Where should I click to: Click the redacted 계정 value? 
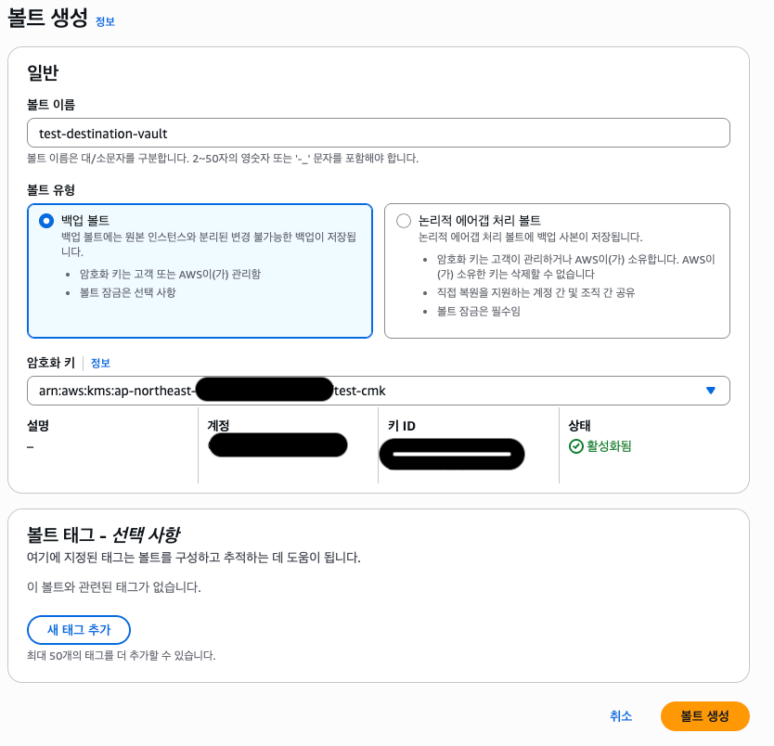(277, 446)
